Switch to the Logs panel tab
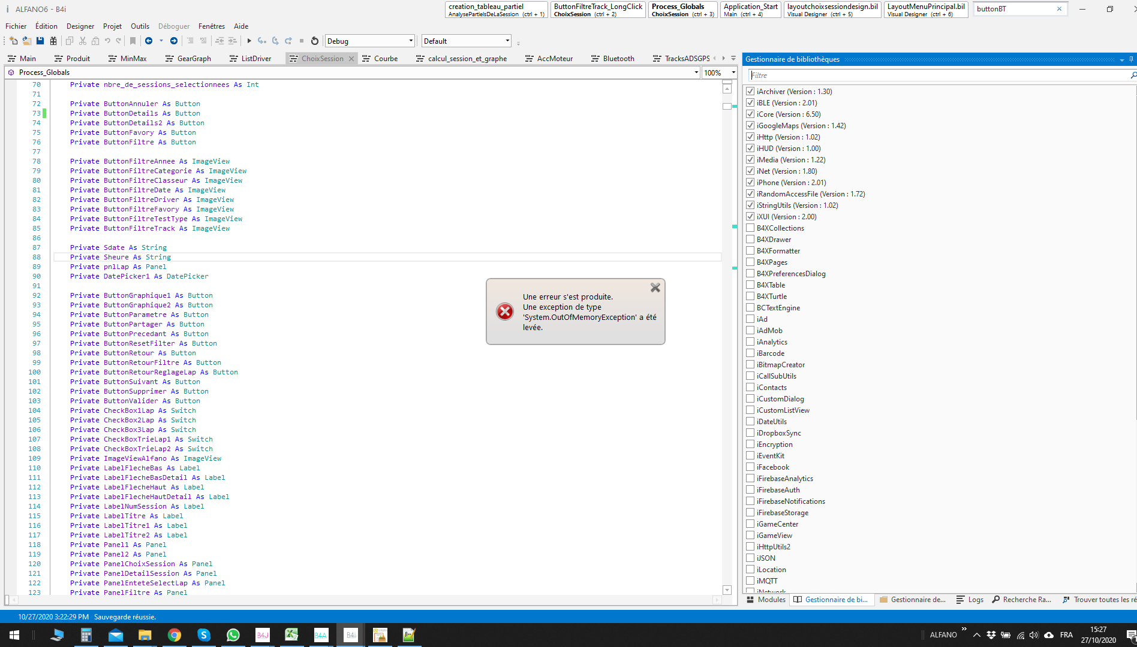This screenshot has width=1137, height=647. [970, 599]
